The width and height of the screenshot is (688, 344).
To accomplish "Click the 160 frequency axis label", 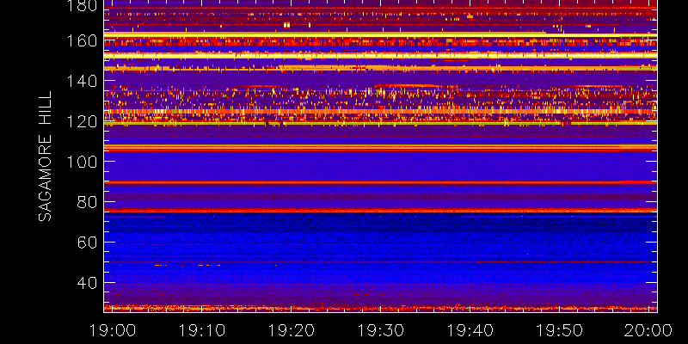I will click(83, 41).
